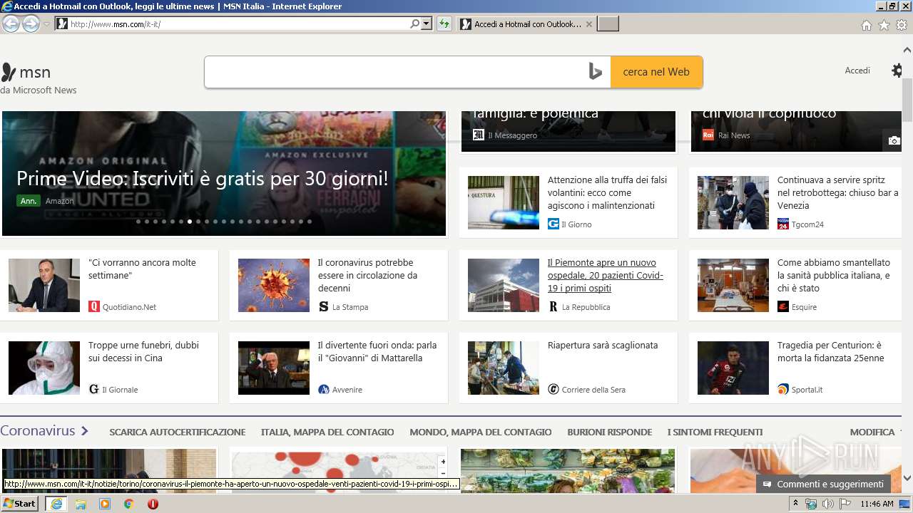The width and height of the screenshot is (913, 513).
Task: Open Favorites star icon
Action: (884, 25)
